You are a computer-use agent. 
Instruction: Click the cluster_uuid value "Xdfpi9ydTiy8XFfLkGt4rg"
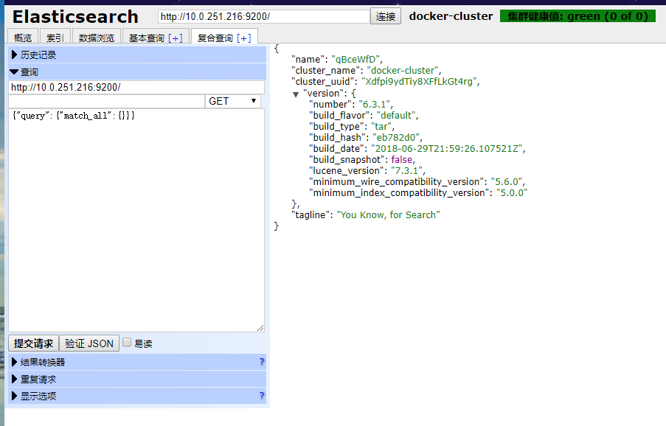pyautogui.click(x=419, y=82)
